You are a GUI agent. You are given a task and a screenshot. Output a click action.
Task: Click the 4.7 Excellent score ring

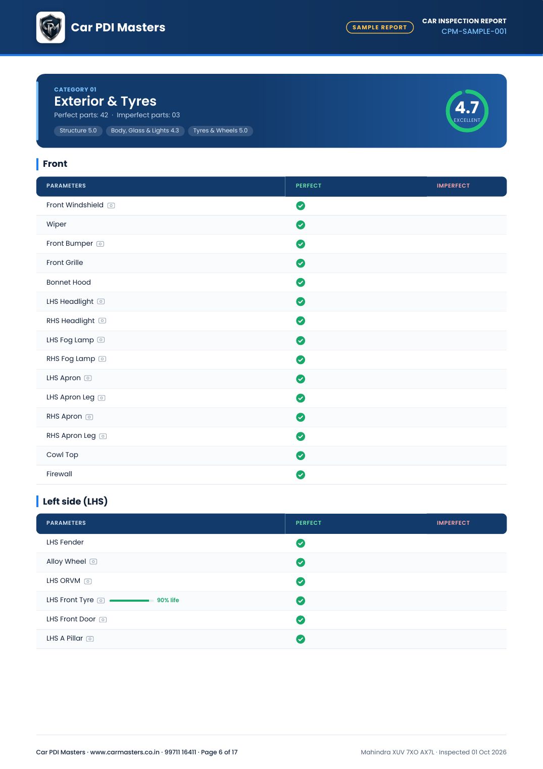click(x=467, y=111)
